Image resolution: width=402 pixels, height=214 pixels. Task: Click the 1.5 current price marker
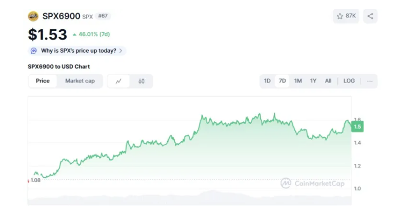click(x=357, y=126)
